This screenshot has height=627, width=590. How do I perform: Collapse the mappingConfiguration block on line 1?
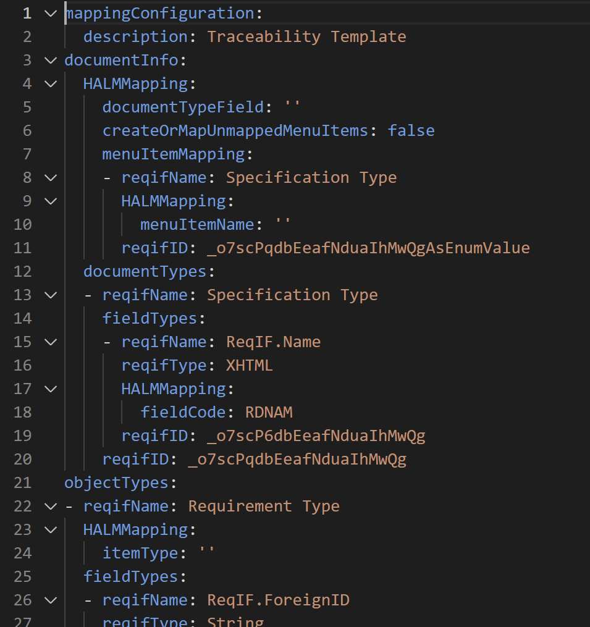coord(51,14)
